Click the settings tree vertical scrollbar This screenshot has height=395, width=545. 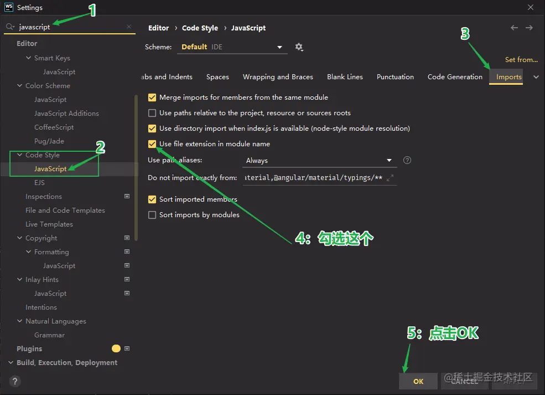[136, 168]
